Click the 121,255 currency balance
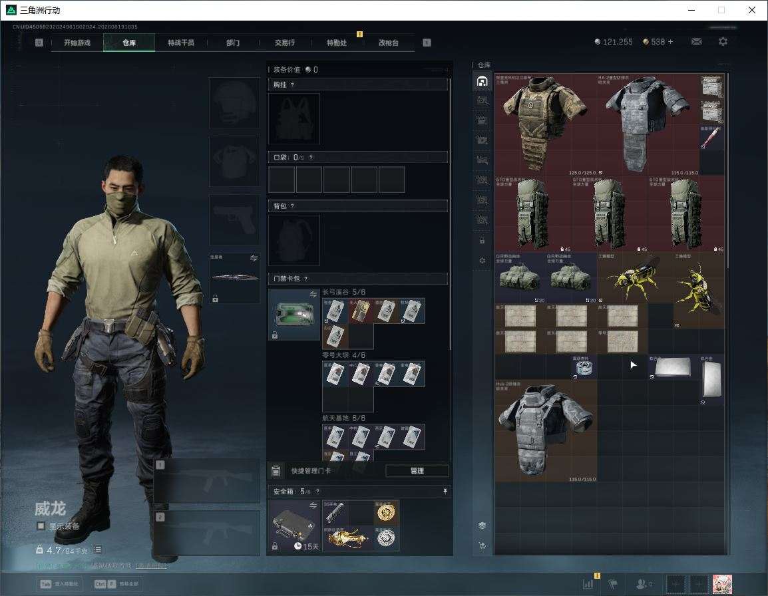This screenshot has height=596, width=768. tap(614, 42)
